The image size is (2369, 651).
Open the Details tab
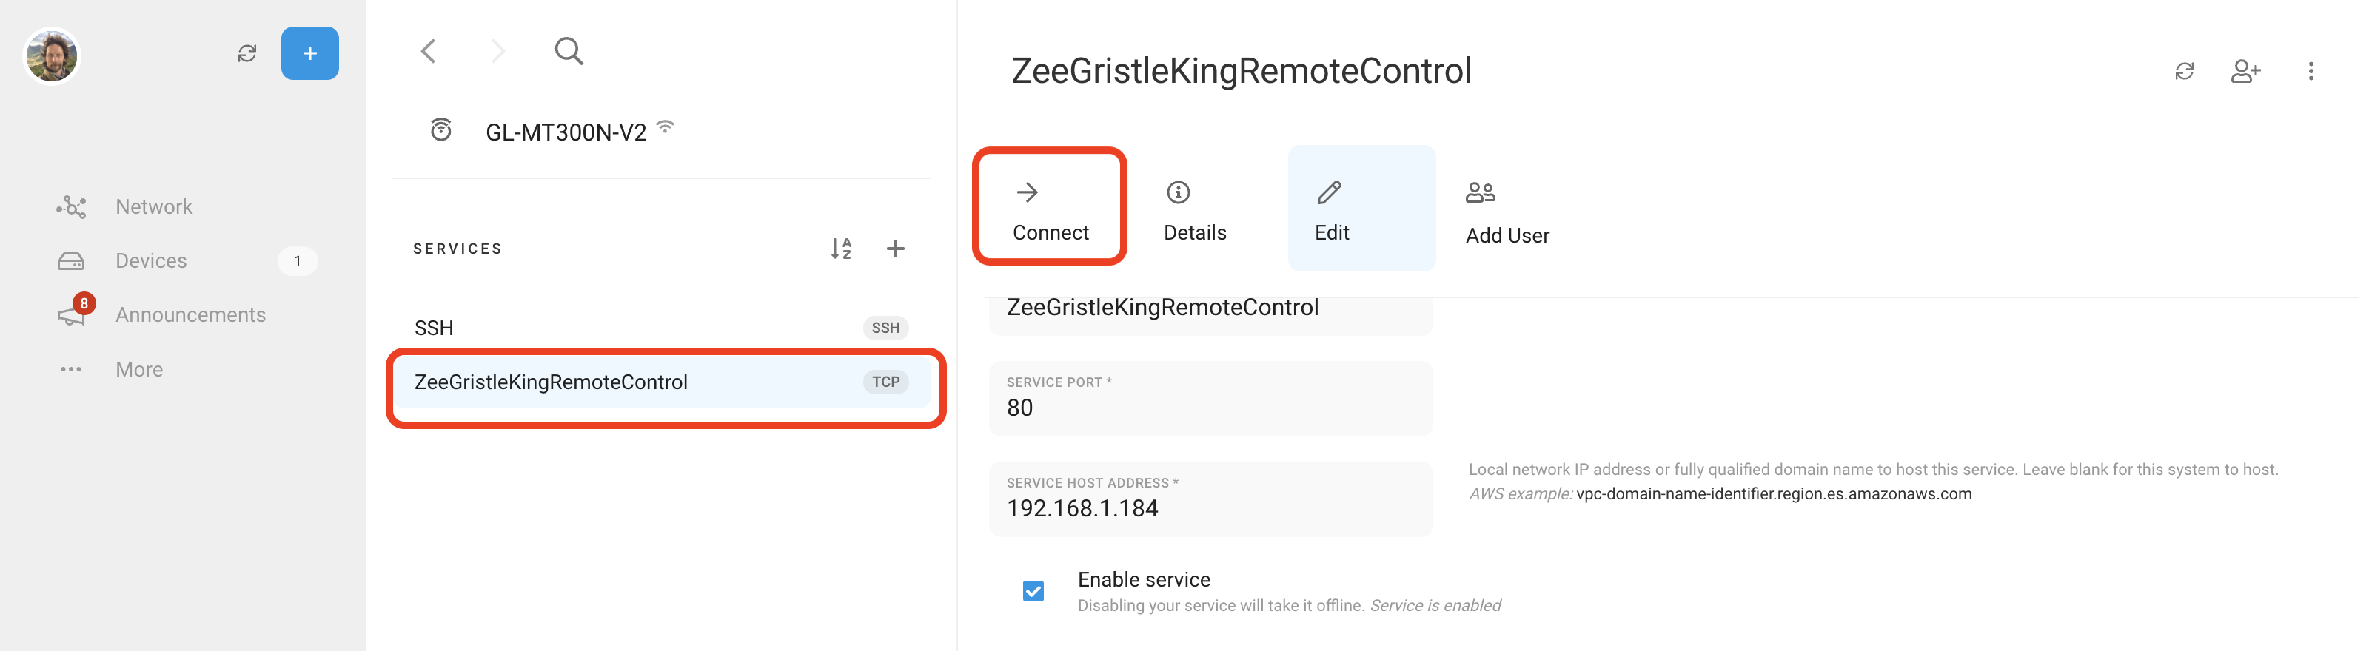pyautogui.click(x=1193, y=209)
